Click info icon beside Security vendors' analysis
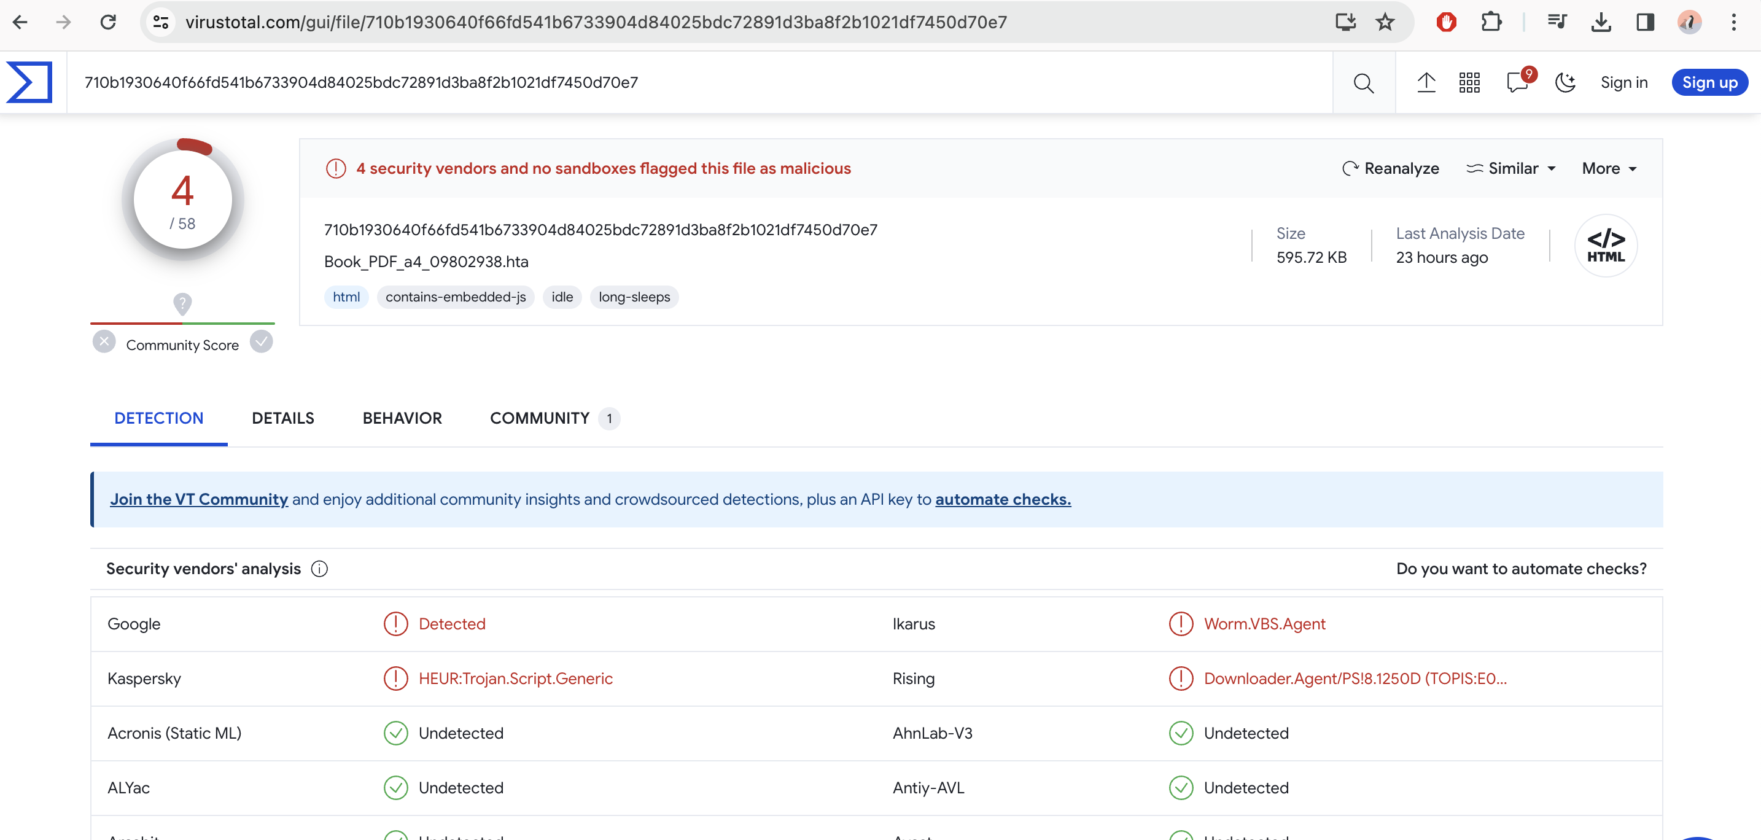Viewport: 1761px width, 840px height. tap(319, 569)
